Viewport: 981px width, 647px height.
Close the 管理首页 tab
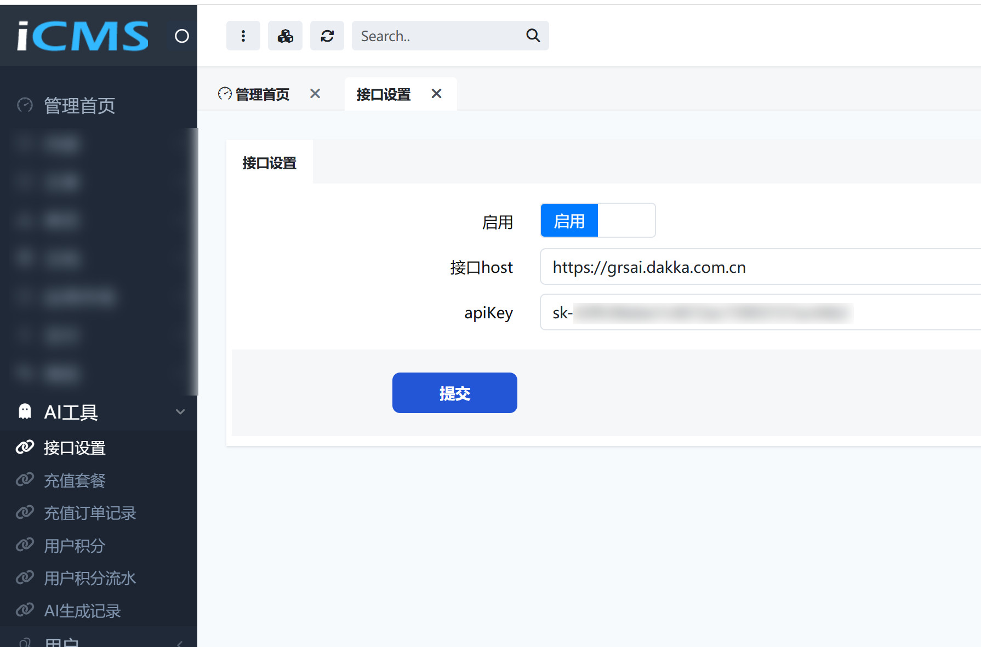(315, 94)
